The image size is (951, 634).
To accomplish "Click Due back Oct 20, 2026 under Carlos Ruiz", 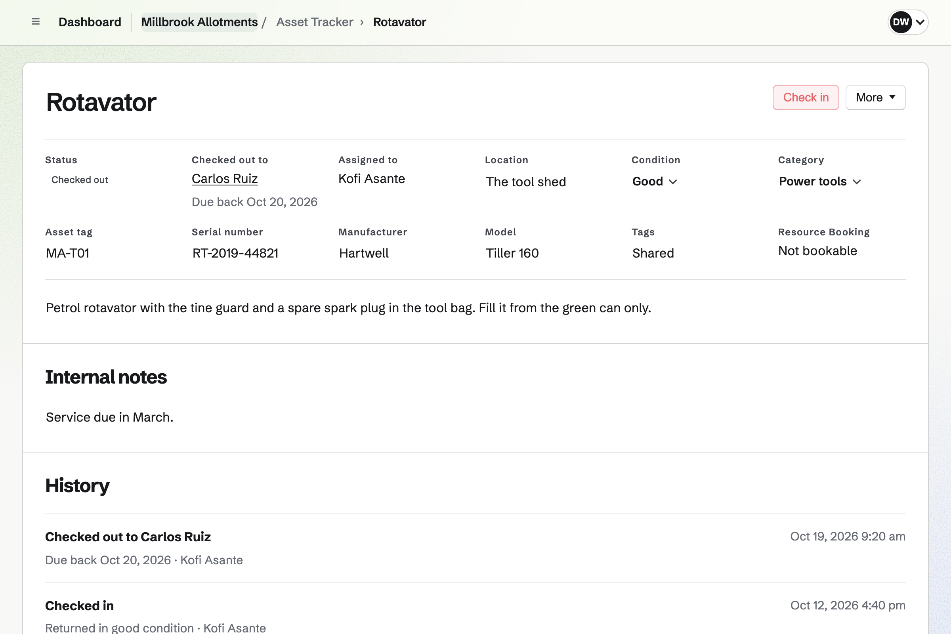I will pyautogui.click(x=254, y=202).
